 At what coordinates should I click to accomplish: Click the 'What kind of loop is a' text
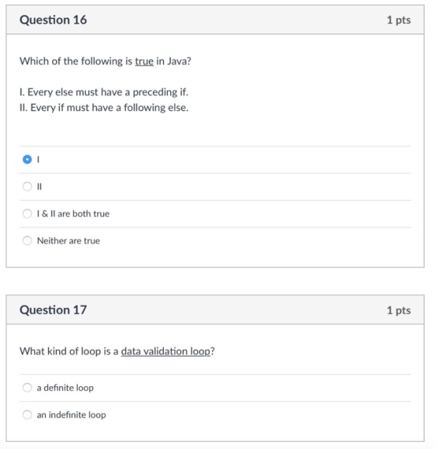(x=69, y=351)
